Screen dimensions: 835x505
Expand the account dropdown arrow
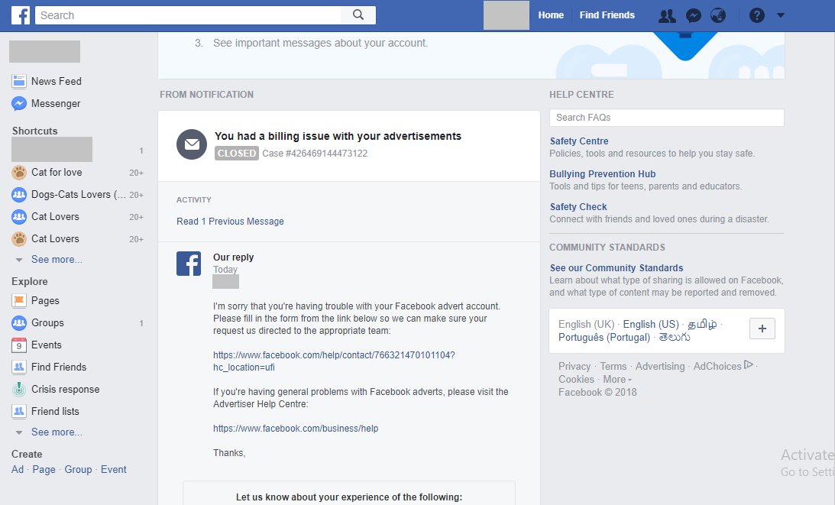pos(781,15)
